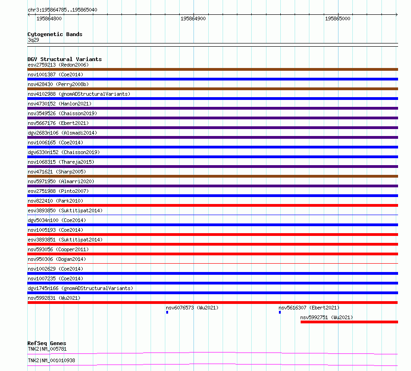Click the red nsv5992751 variant bar
411x371 pixels.
pos(349,322)
